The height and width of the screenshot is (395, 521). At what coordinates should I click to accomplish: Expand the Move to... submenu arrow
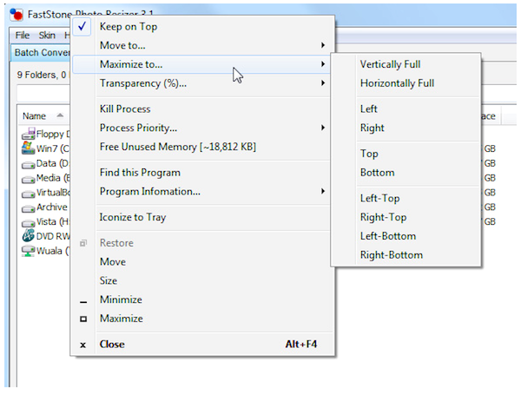click(323, 45)
